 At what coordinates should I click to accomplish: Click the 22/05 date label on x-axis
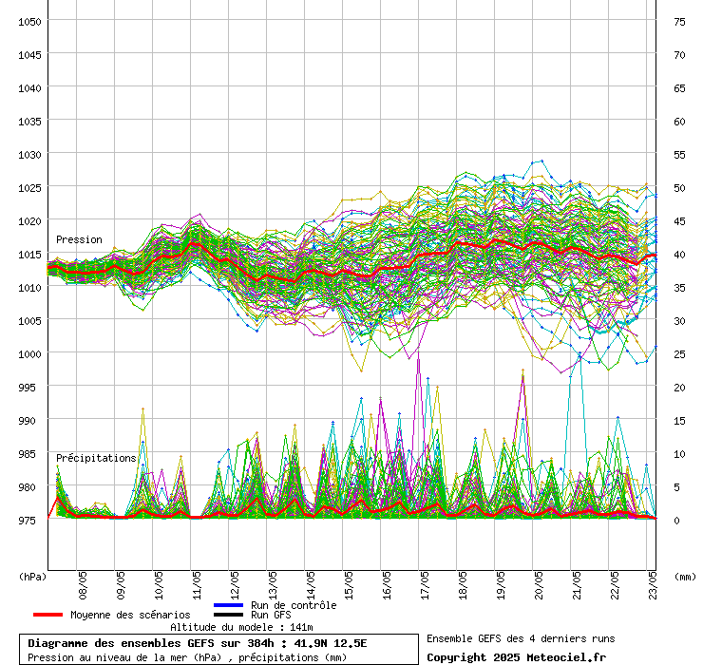tap(615, 585)
